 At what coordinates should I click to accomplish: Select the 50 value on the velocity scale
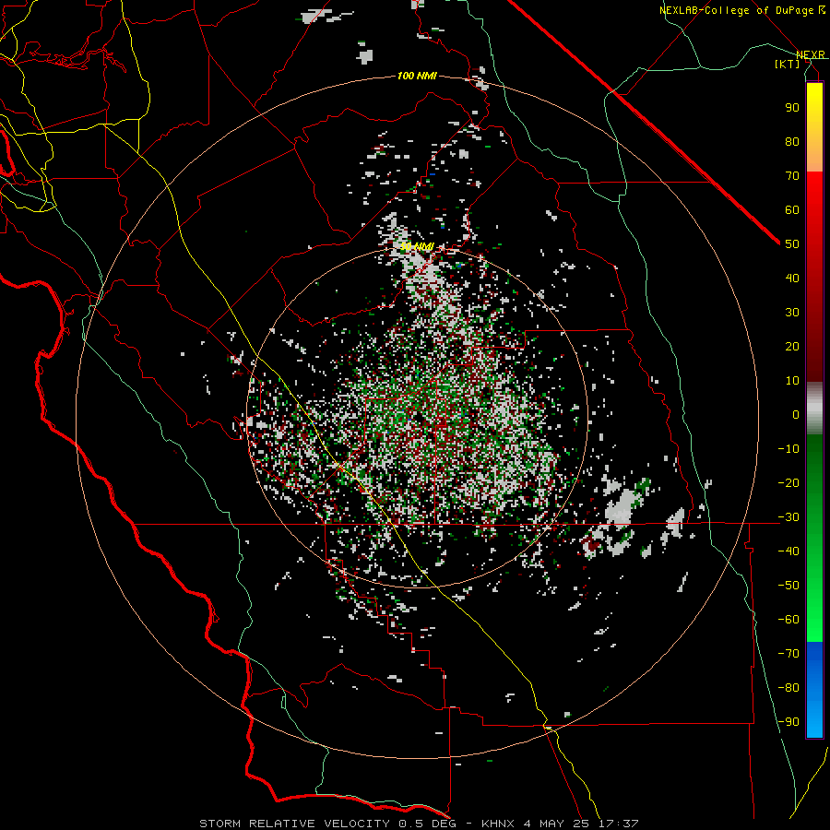pyautogui.click(x=792, y=244)
